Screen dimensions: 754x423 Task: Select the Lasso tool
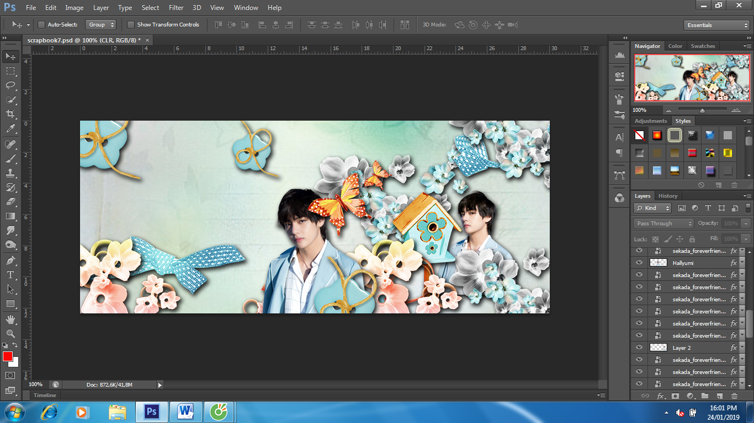(x=10, y=85)
